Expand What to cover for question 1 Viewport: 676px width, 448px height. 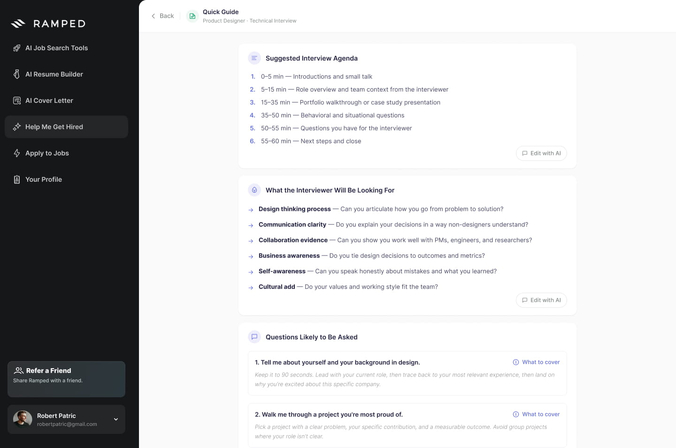point(536,362)
